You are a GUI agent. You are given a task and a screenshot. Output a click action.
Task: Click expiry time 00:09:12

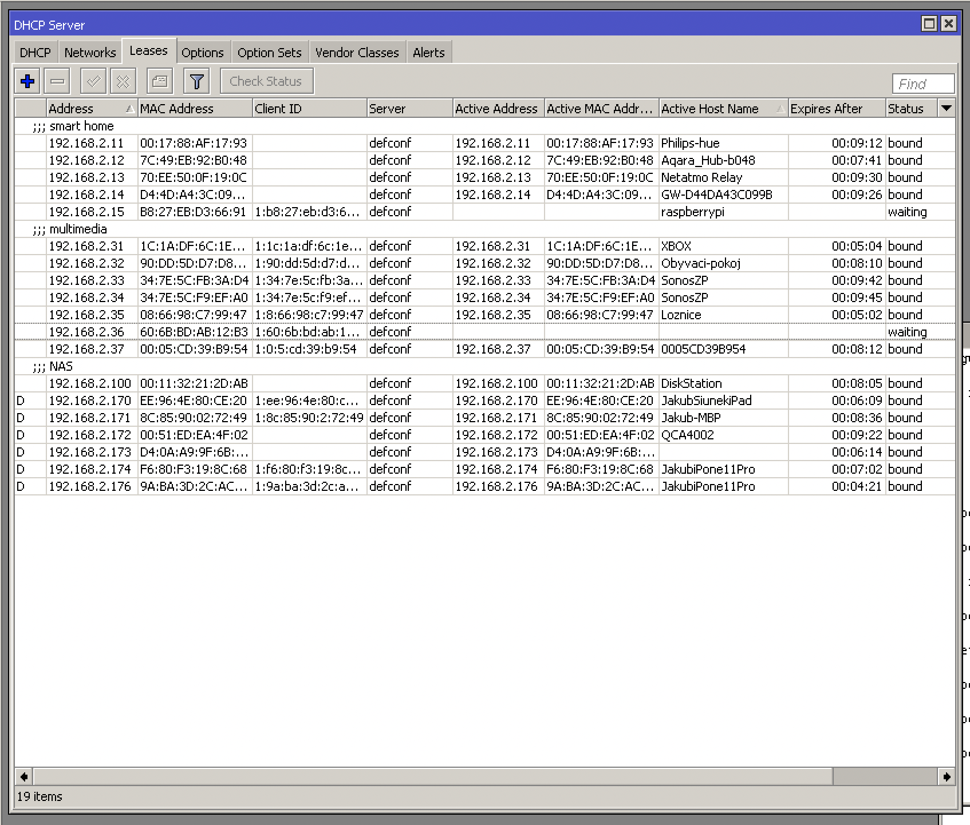[857, 143]
